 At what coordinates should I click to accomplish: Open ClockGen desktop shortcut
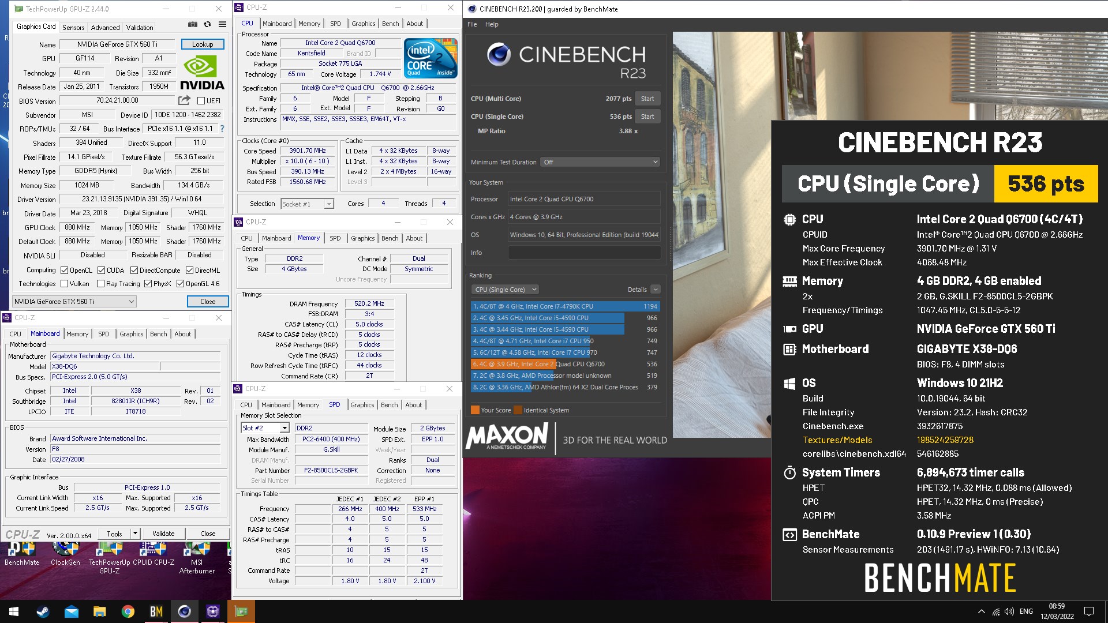[x=65, y=554]
